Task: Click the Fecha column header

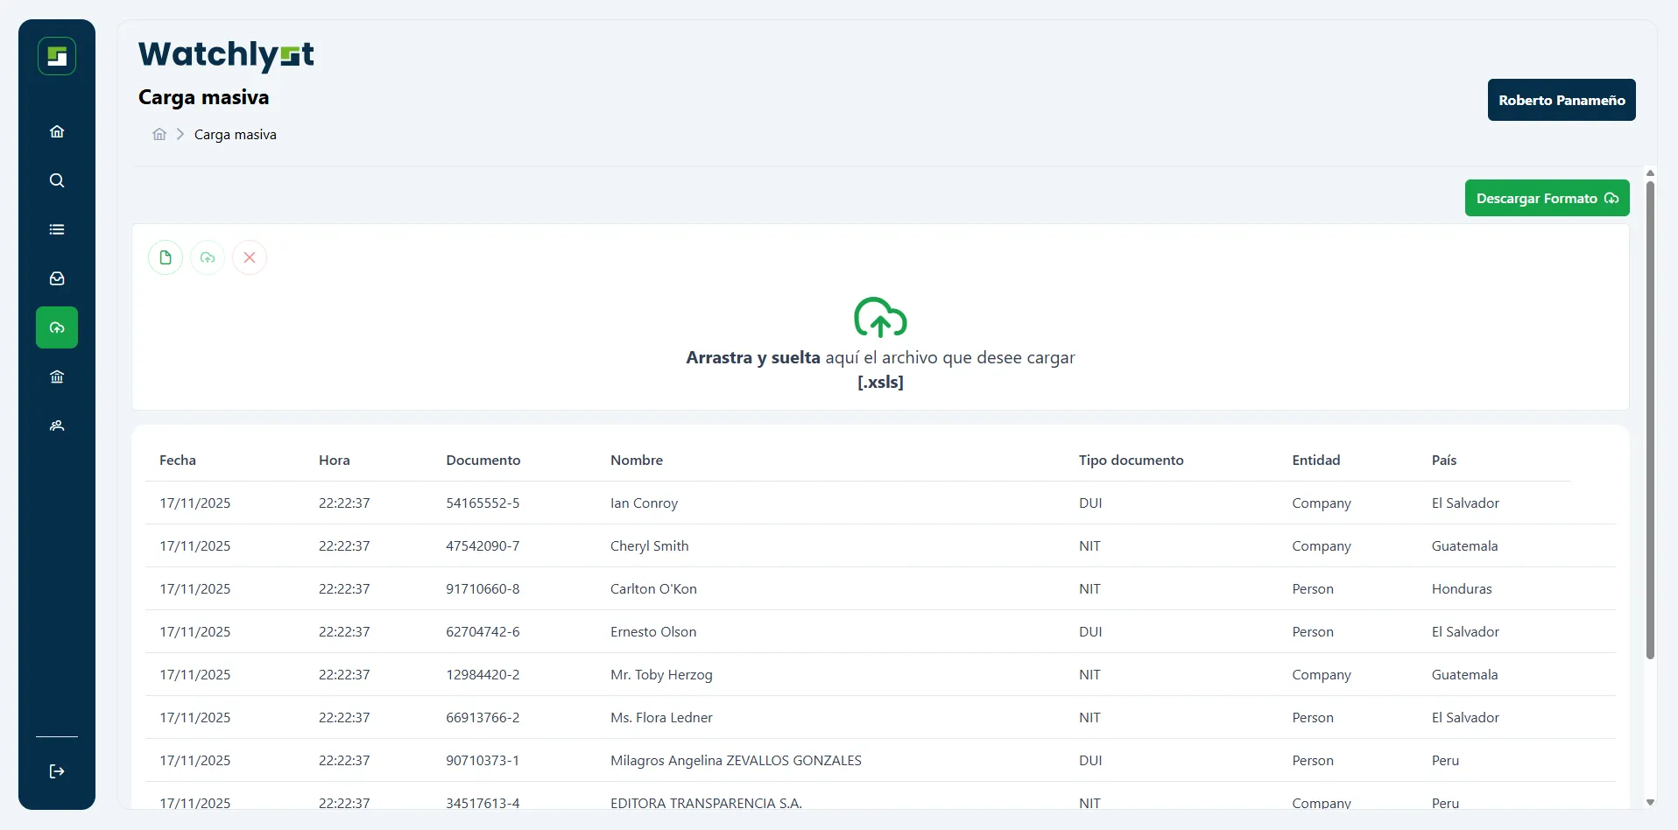Action: 178,460
